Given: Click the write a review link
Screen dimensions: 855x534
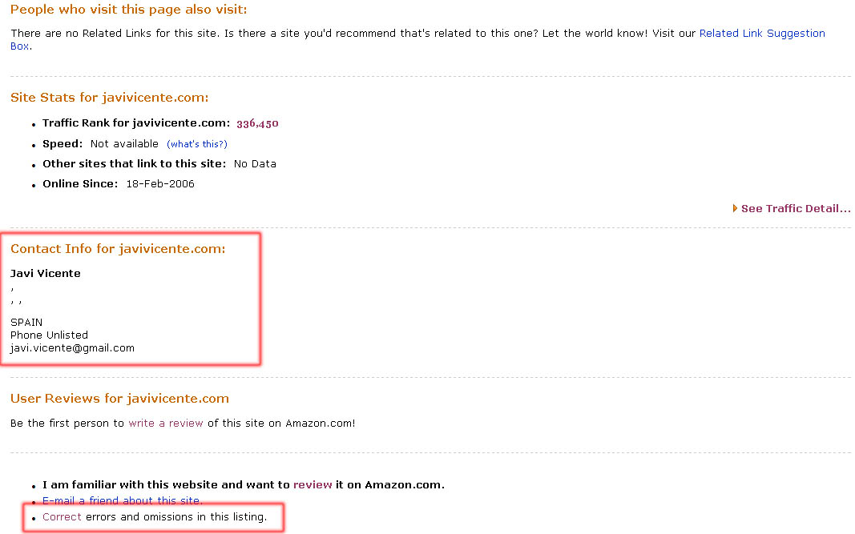Looking at the screenshot, I should [166, 423].
